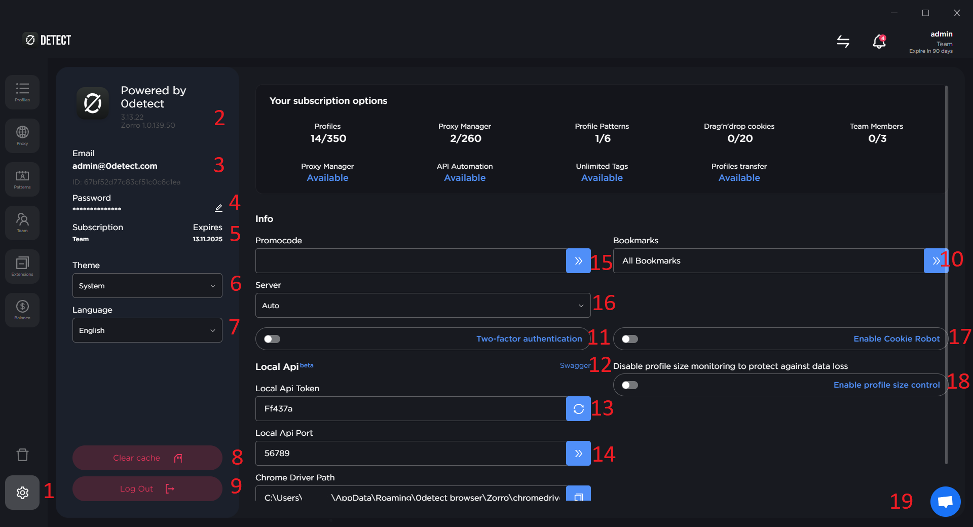Open the Language dropdown
The image size is (973, 527).
click(147, 330)
